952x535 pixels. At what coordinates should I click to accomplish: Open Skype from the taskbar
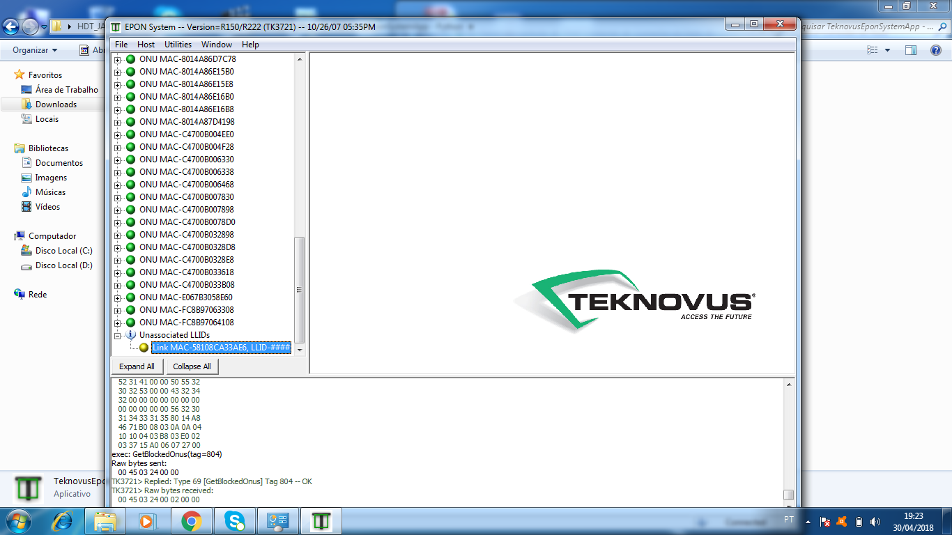[x=234, y=520]
